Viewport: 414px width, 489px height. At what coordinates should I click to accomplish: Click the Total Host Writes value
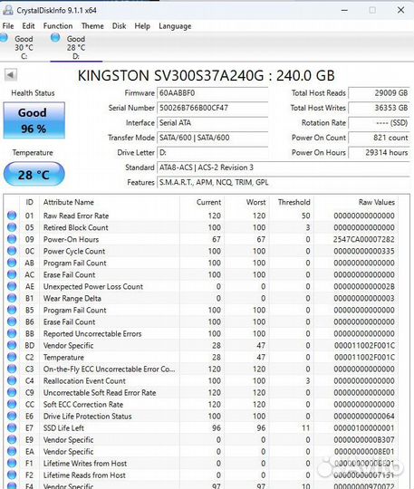pyautogui.click(x=379, y=108)
